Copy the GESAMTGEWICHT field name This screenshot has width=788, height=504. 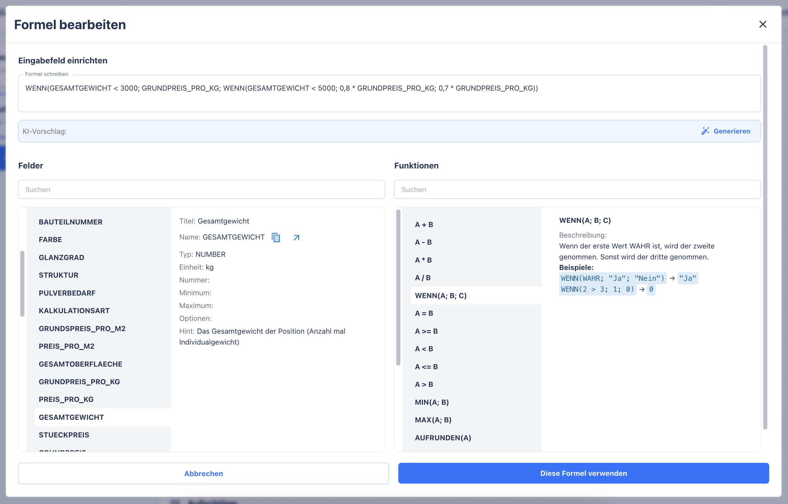coord(276,238)
